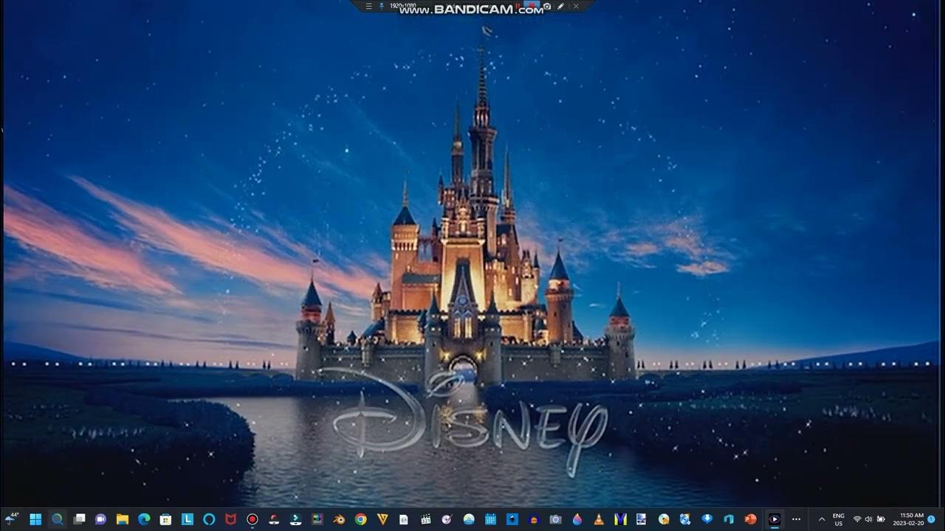The image size is (945, 531).
Task: Open the Calendar app on taskbar
Action: (490, 519)
